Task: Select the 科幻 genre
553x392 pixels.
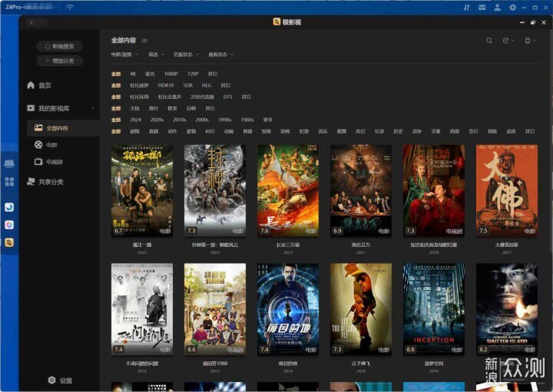Action: coord(210,131)
